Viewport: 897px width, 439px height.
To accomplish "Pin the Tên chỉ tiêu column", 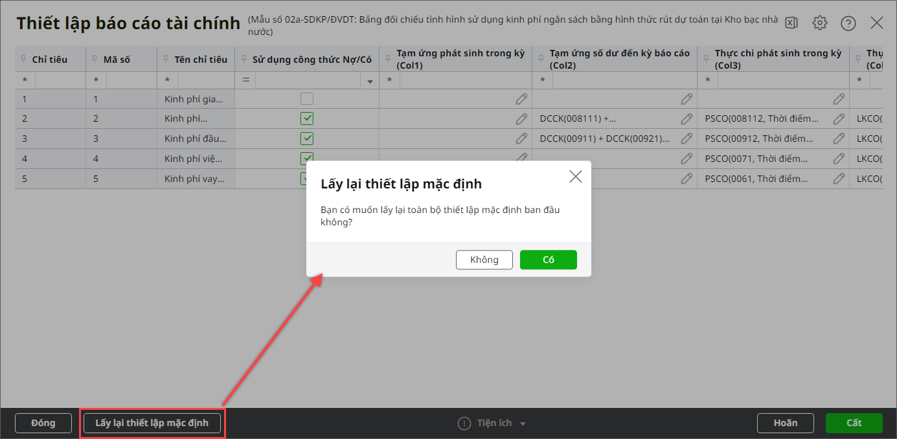I will [166, 60].
